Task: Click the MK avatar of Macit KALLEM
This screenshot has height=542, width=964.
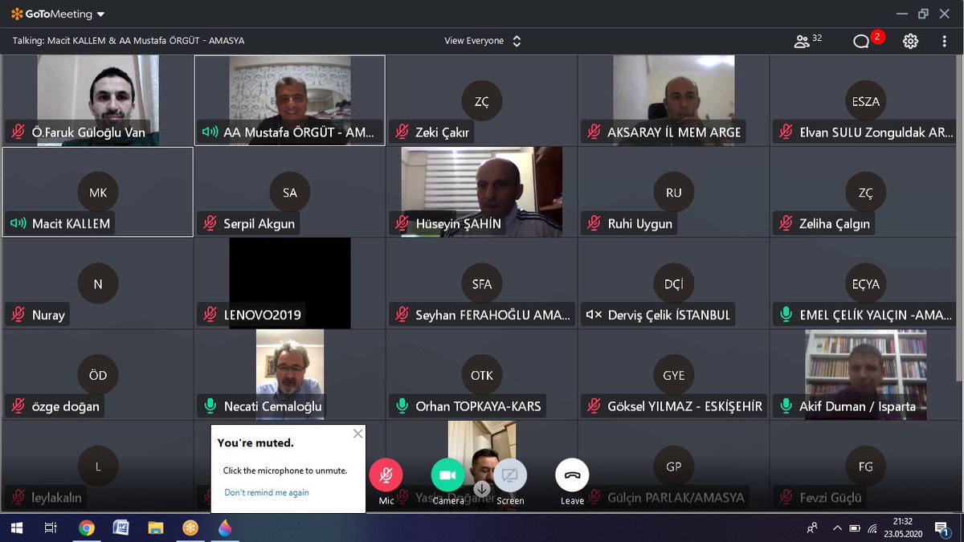Action: click(98, 193)
